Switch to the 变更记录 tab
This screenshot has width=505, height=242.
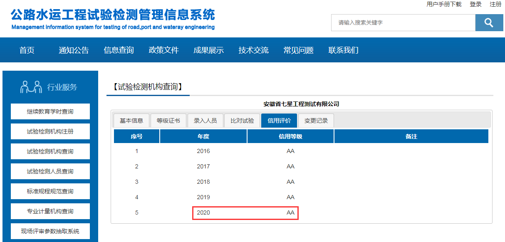[x=316, y=121]
